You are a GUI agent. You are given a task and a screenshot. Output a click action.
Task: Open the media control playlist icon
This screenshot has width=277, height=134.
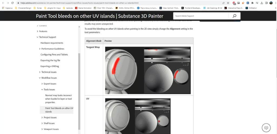257,3
